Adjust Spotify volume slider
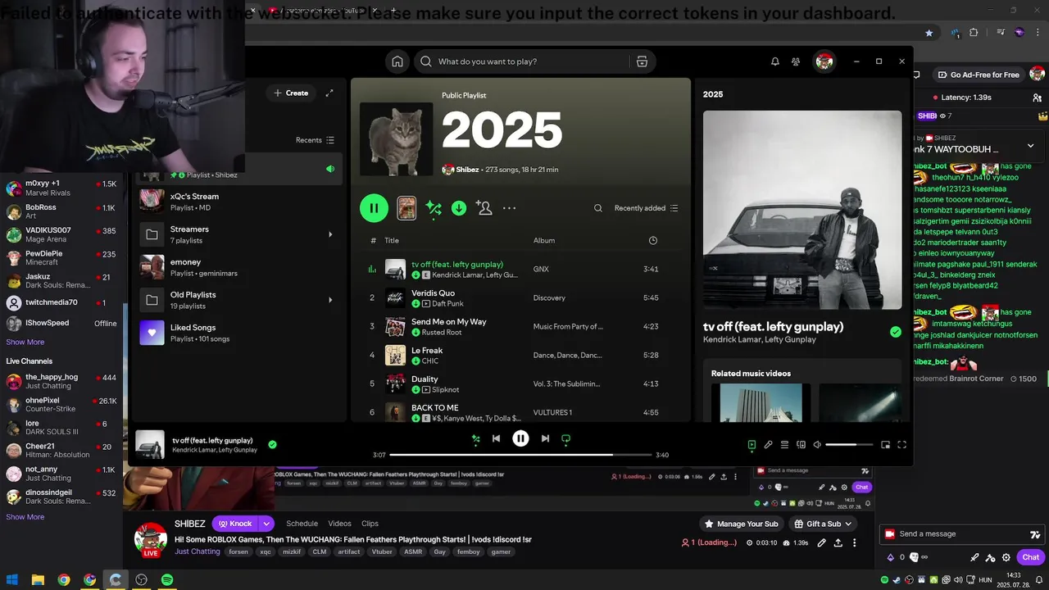The width and height of the screenshot is (1049, 590). point(849,445)
